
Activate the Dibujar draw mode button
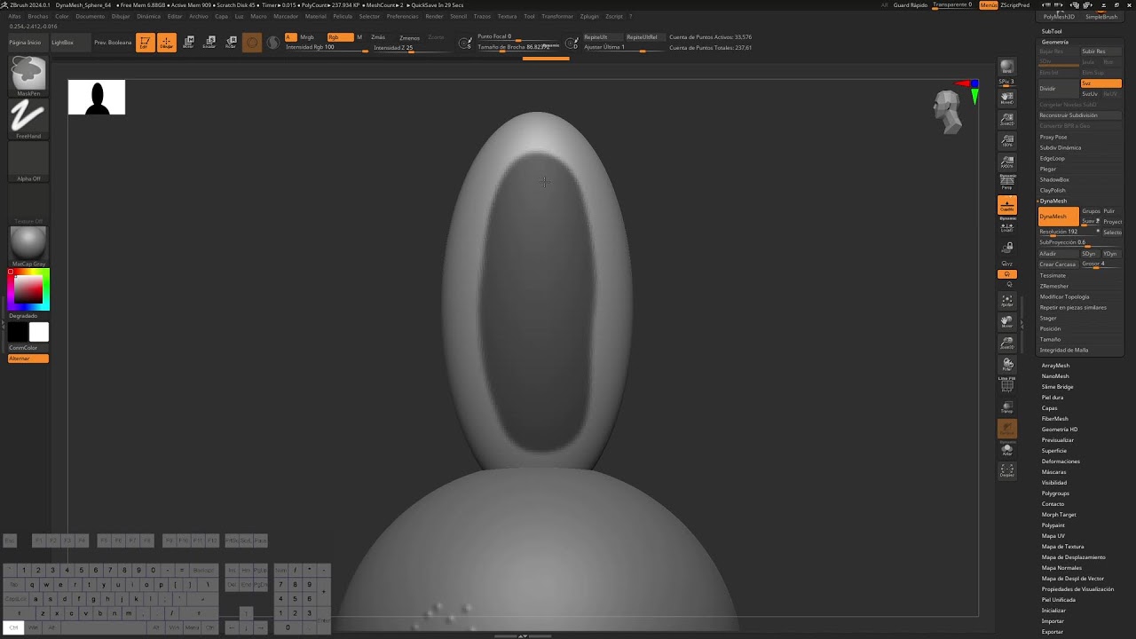(166, 43)
